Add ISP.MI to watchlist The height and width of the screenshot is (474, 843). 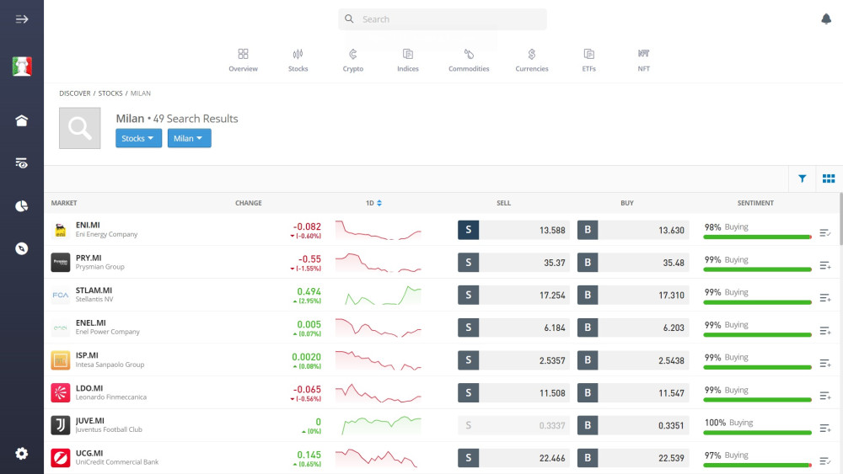[x=824, y=364]
